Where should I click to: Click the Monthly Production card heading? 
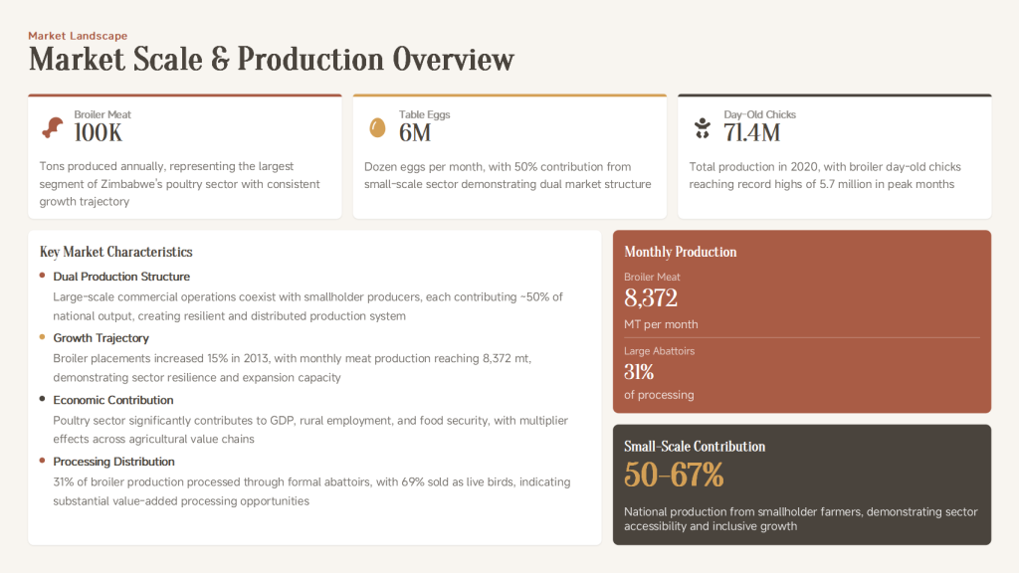(680, 252)
